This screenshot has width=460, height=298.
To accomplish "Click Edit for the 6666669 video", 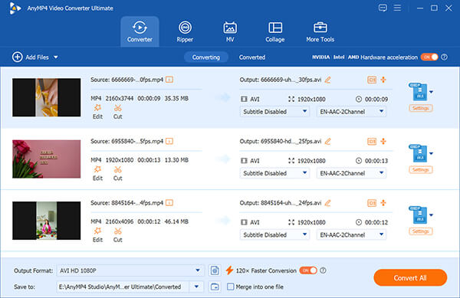I will [x=97, y=112].
